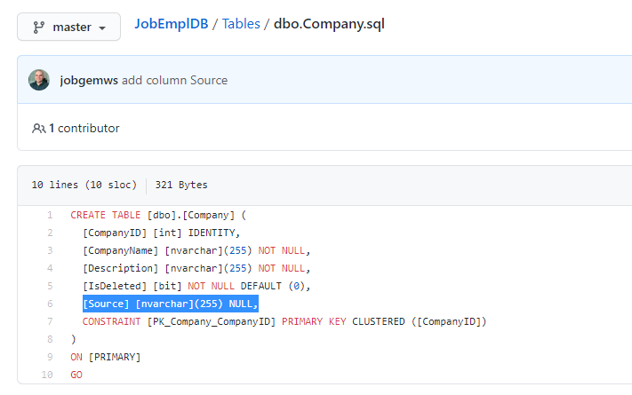Select line number 8
This screenshot has width=632, height=395.
[50, 339]
